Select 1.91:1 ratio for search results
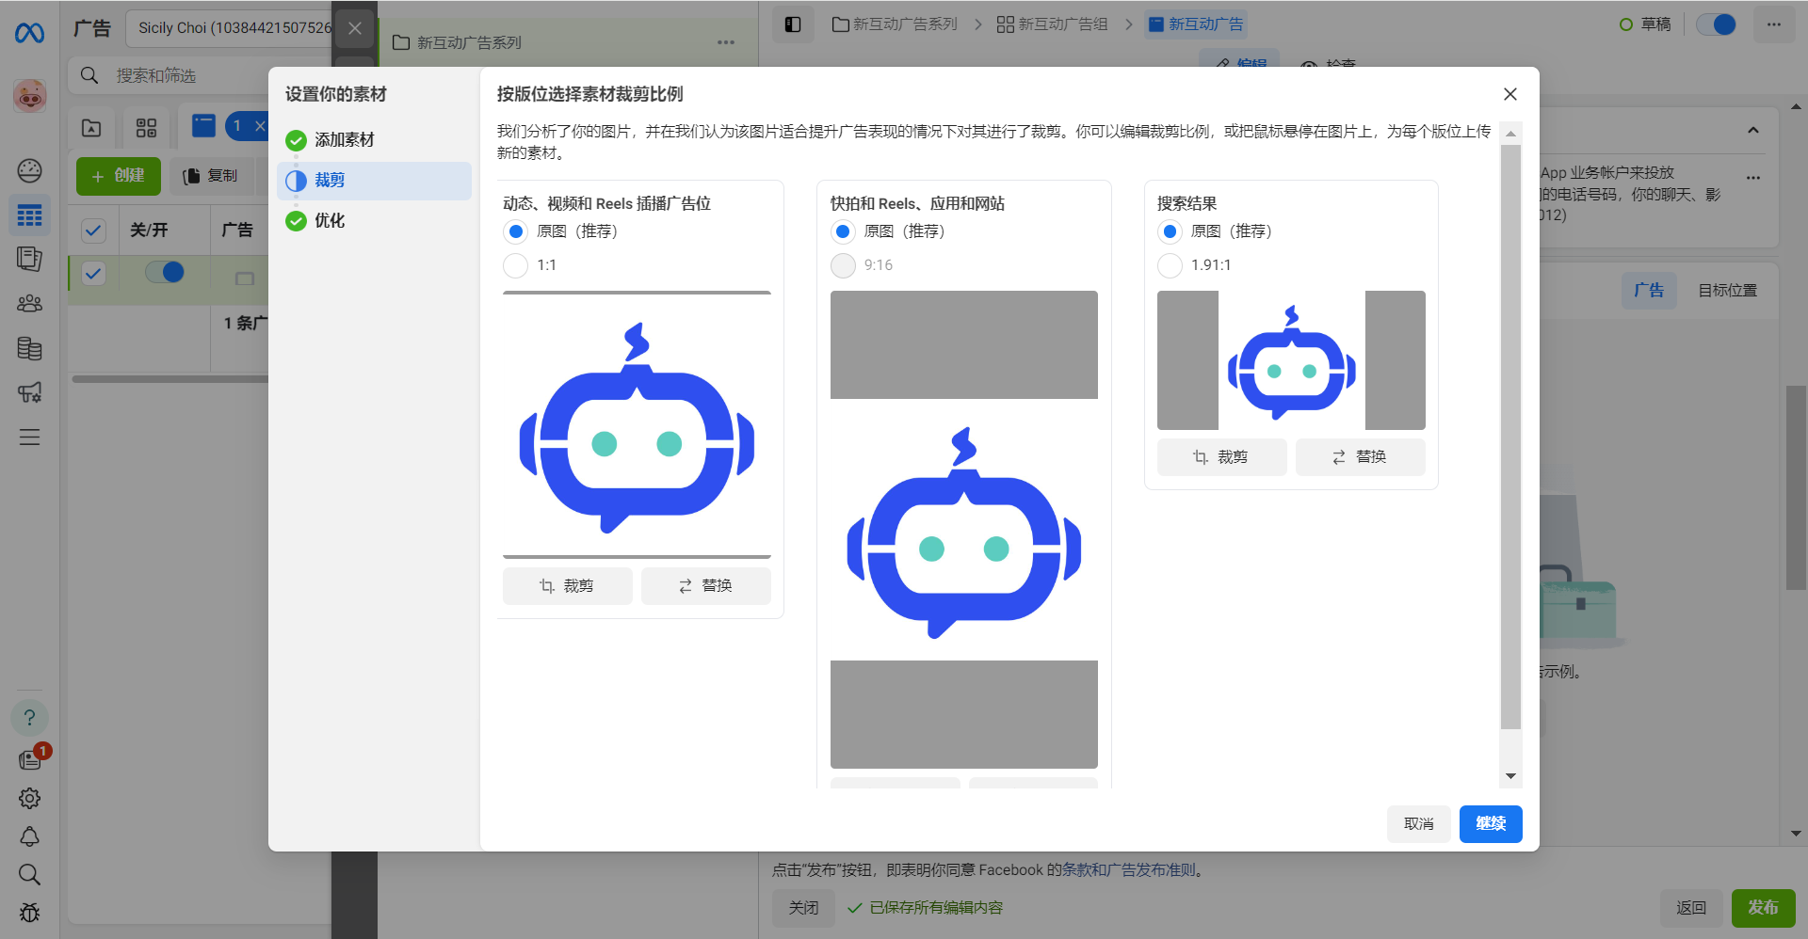Image resolution: width=1808 pixels, height=939 pixels. [1170, 265]
